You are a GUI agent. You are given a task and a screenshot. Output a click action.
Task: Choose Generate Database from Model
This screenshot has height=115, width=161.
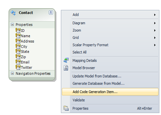[x=110, y=83]
